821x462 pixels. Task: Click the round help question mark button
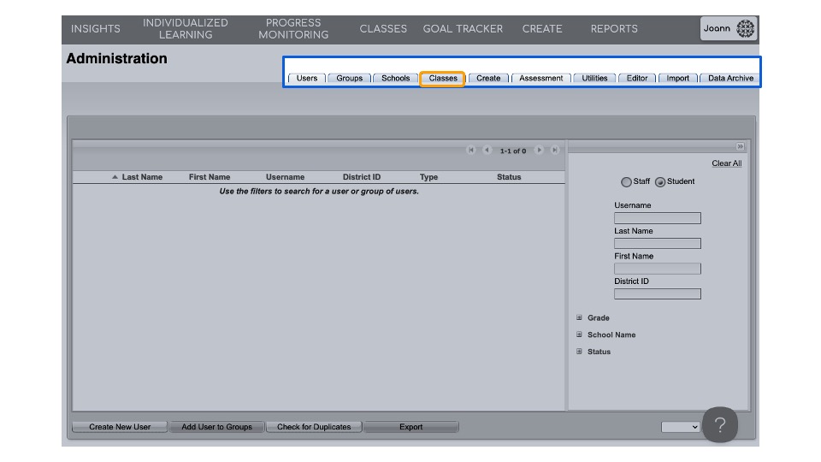pos(720,425)
